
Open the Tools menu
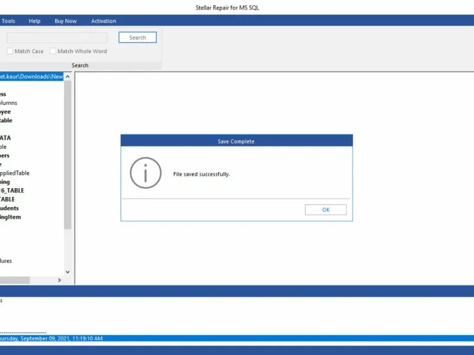coord(8,21)
